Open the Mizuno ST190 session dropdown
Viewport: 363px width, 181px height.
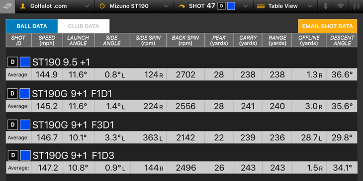[x=166, y=6]
